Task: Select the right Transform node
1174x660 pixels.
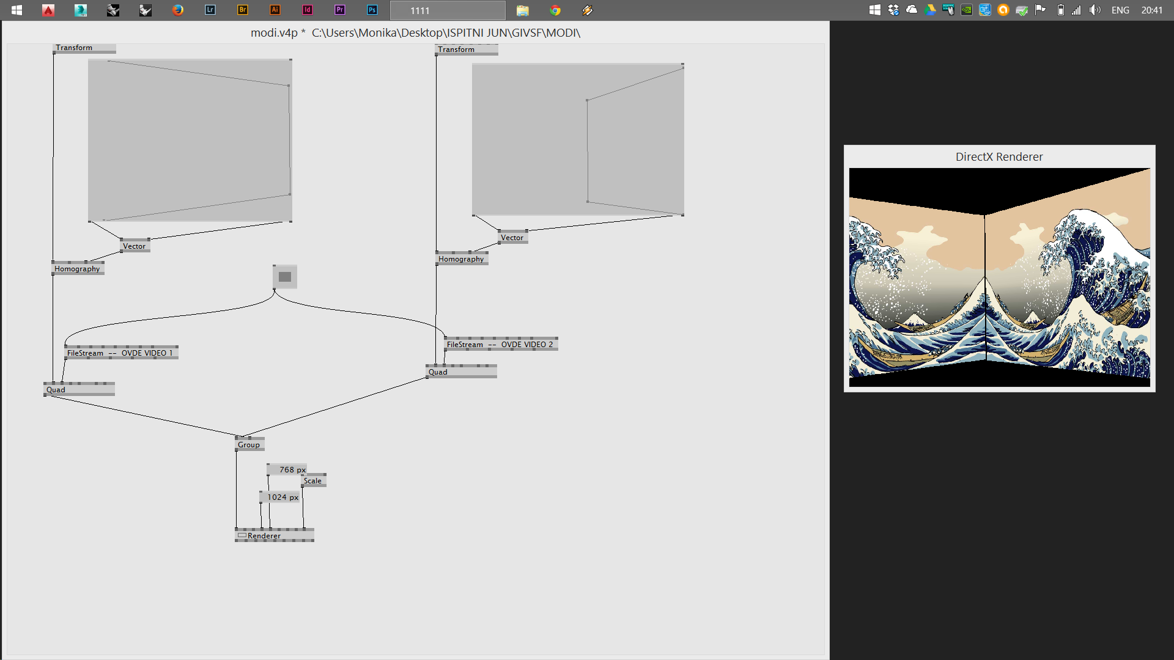Action: pos(467,50)
